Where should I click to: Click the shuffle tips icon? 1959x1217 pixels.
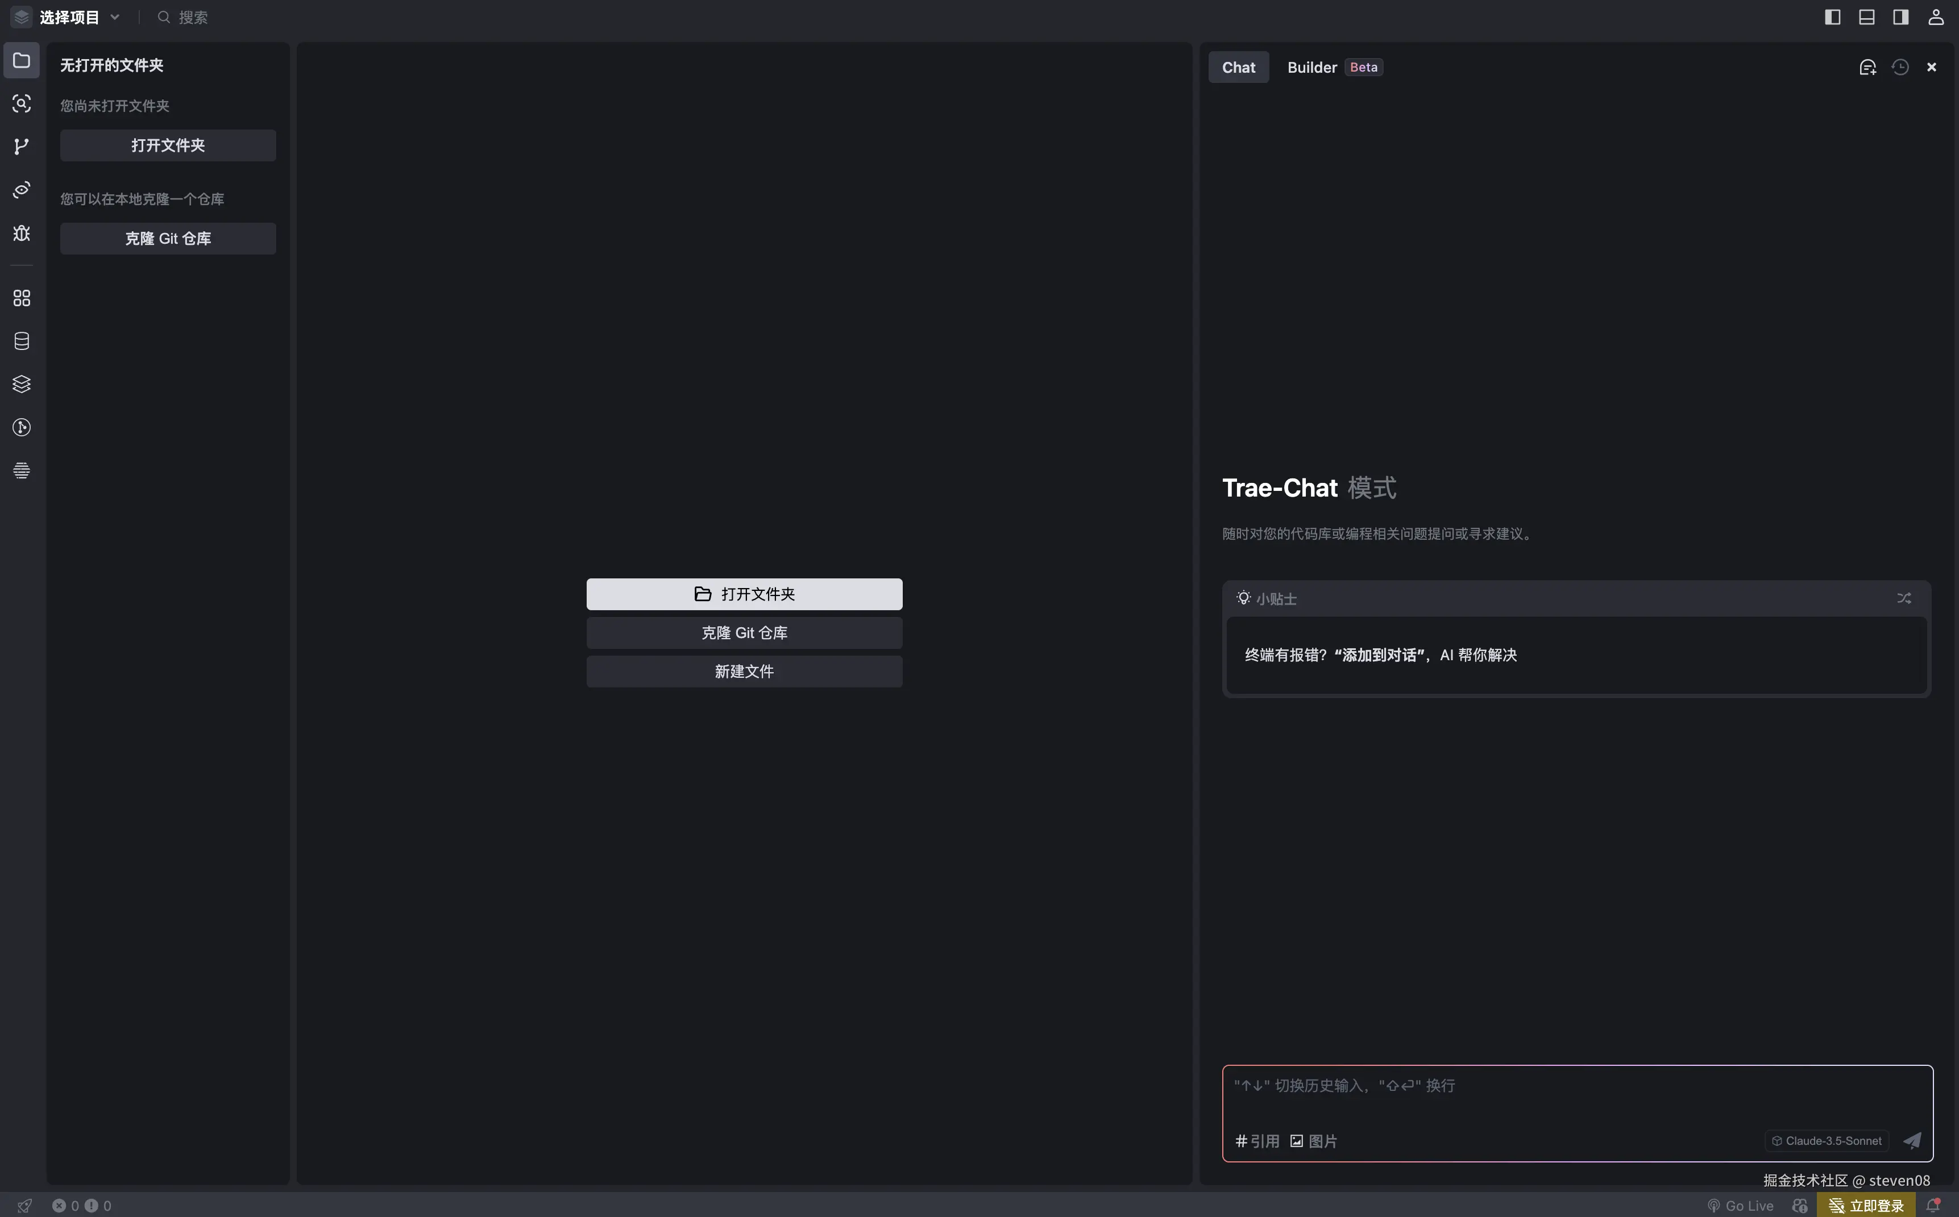point(1903,598)
